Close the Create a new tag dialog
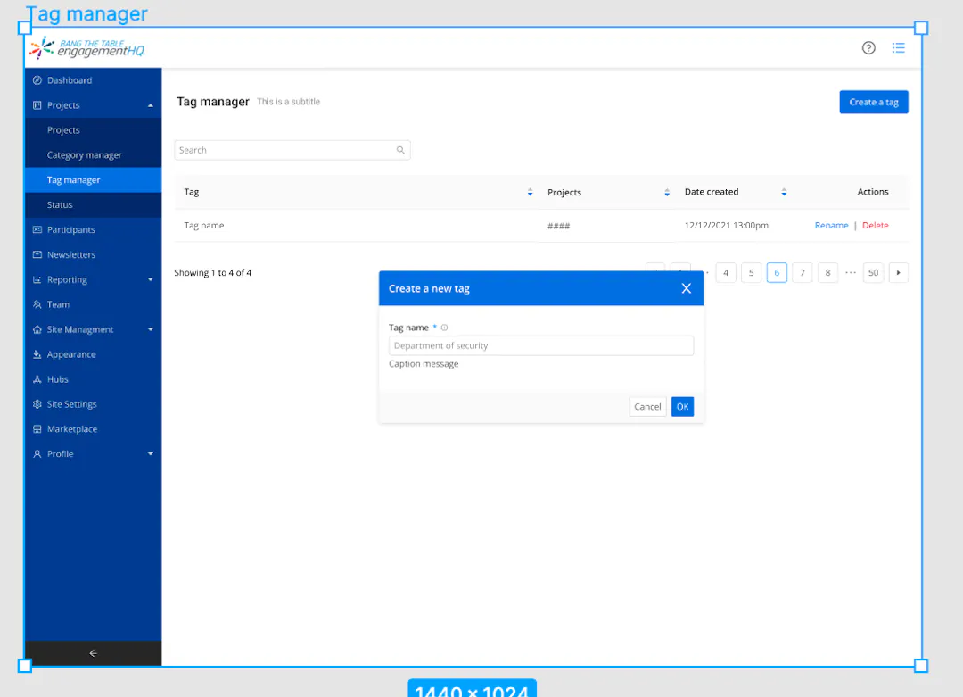 click(686, 288)
